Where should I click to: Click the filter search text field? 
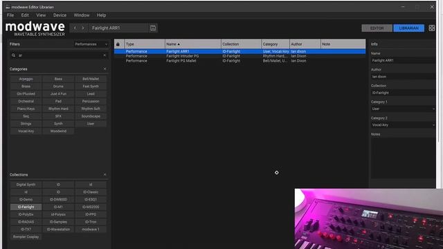tap(60, 55)
